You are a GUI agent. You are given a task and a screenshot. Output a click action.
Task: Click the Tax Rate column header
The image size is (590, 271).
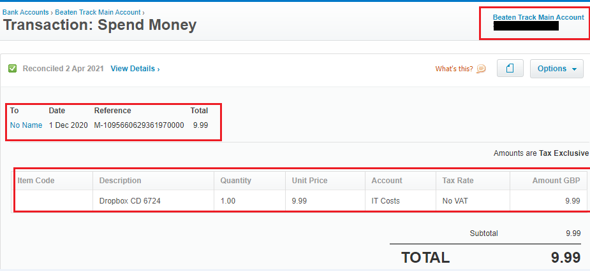458,181
